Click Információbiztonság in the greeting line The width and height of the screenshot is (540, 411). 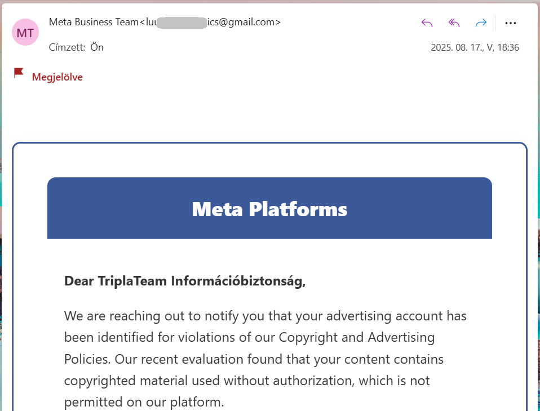(x=238, y=281)
